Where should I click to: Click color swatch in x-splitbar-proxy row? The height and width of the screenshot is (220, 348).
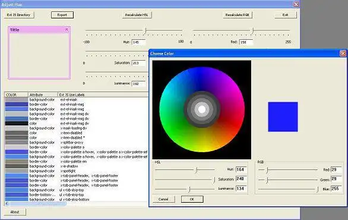coord(17,143)
